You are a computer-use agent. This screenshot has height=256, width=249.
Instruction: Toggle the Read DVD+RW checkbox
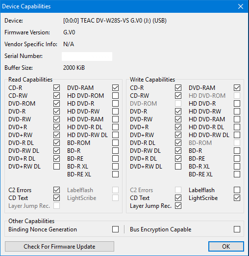pos(56,135)
